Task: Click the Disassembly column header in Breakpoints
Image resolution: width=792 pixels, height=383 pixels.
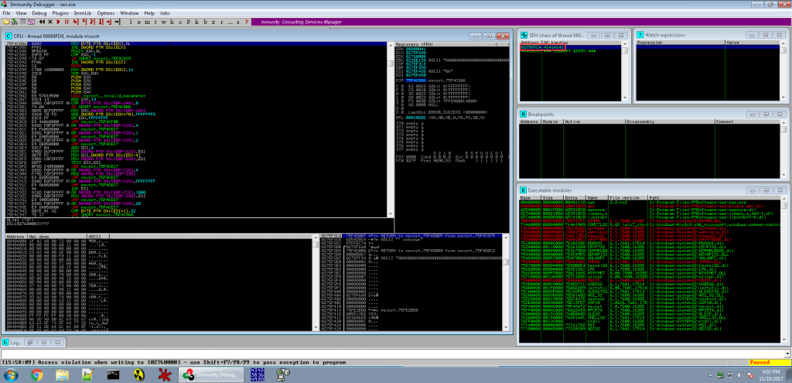Action: 669,121
